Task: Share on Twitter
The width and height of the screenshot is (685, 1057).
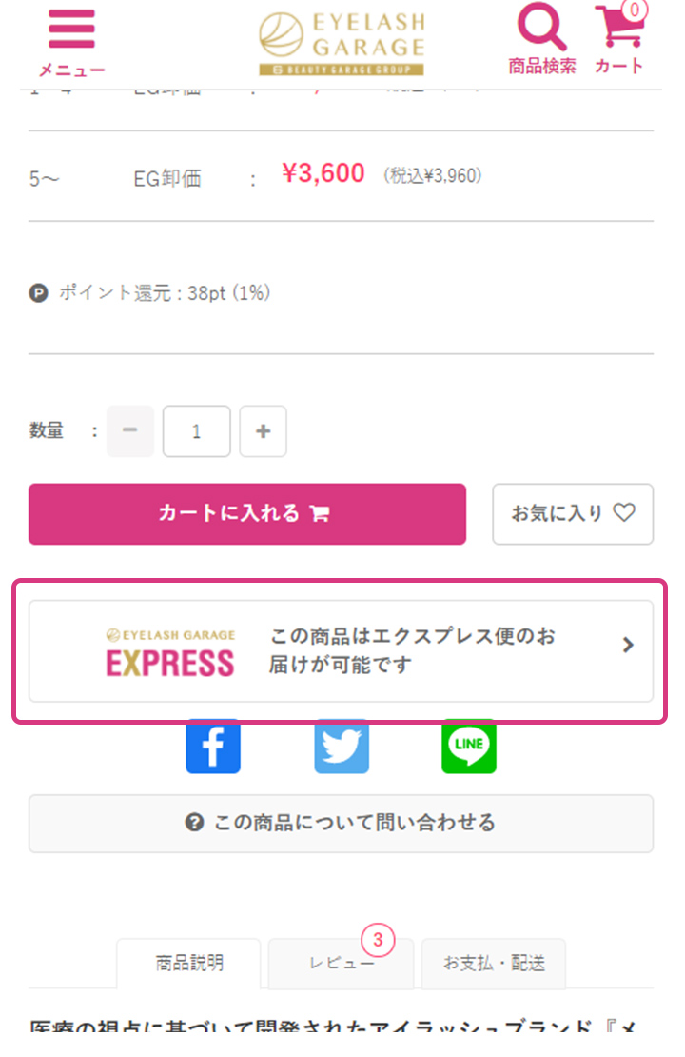Action: [x=342, y=747]
